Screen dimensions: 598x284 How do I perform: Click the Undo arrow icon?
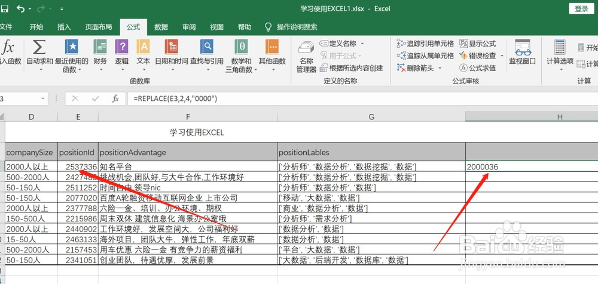[x=20, y=8]
